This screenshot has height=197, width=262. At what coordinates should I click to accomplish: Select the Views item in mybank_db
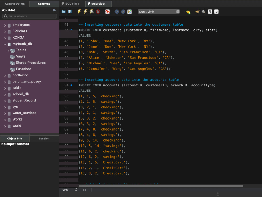point(20,56)
